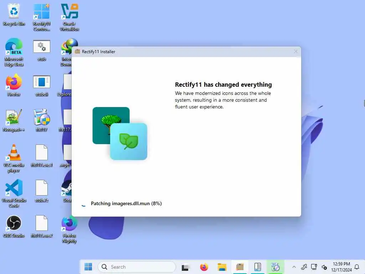
Task: Select the Firefox Nightly desktop shortcut
Action: tap(69, 229)
